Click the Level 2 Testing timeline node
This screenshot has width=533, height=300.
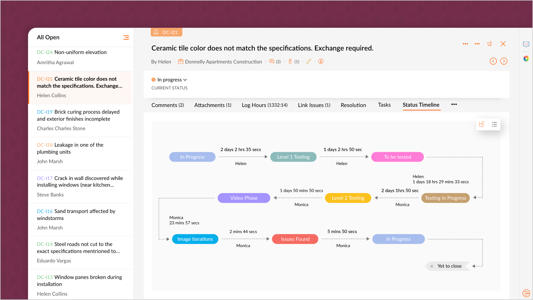348,198
